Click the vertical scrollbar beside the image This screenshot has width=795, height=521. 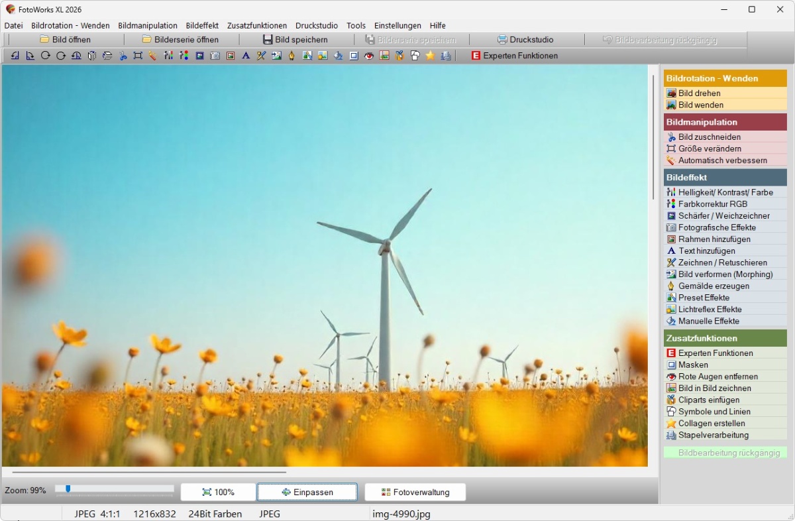point(653,136)
